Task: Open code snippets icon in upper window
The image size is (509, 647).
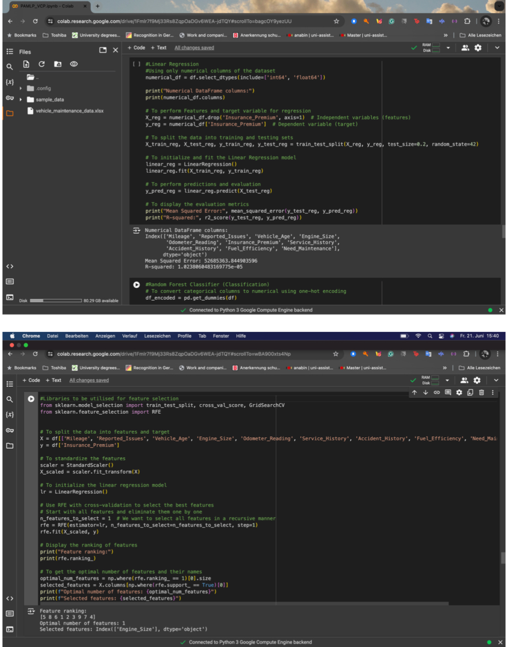Action: pos(10,266)
